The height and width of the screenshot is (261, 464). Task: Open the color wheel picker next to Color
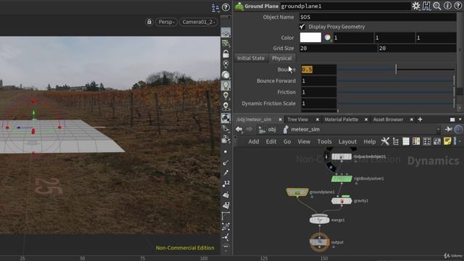(327, 38)
